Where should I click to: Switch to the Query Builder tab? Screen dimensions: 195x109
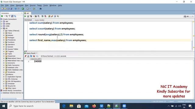(40, 20)
